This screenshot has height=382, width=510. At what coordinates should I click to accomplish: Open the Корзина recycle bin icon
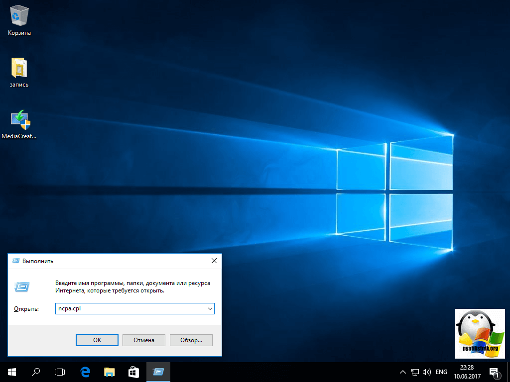[19, 20]
